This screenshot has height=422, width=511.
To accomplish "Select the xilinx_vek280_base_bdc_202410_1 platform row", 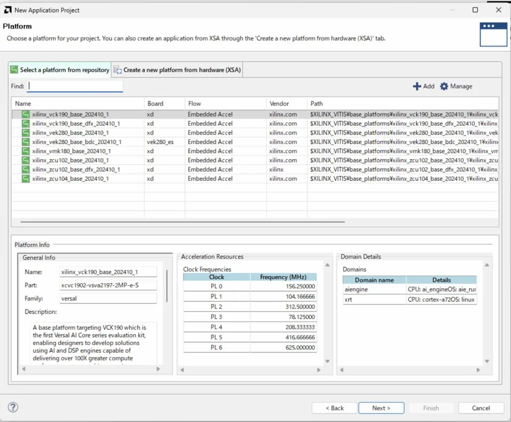I will (x=77, y=142).
